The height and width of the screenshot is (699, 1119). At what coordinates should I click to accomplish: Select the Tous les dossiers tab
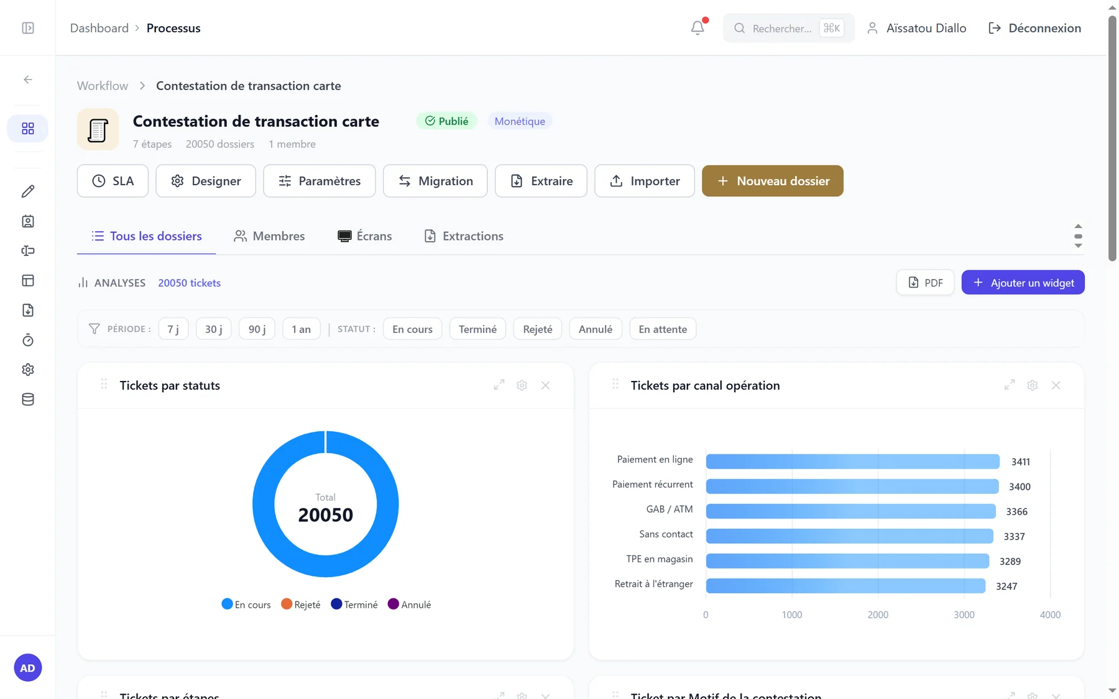tap(147, 236)
